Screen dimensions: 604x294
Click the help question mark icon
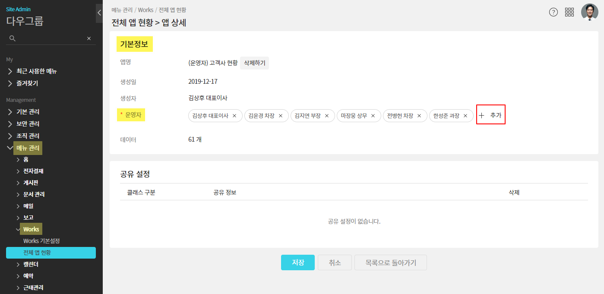pyautogui.click(x=553, y=12)
